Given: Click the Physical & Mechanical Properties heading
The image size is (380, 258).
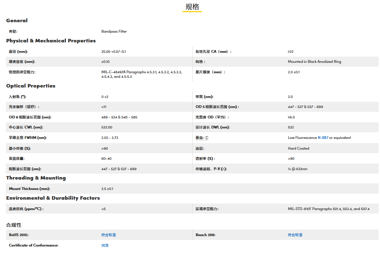Looking at the screenshot, I should click(x=51, y=41).
